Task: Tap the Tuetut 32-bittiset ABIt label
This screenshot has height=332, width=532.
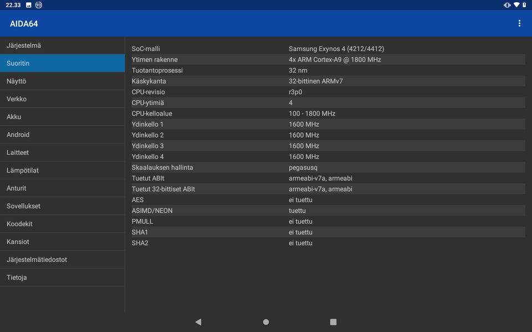Action: click(x=163, y=189)
